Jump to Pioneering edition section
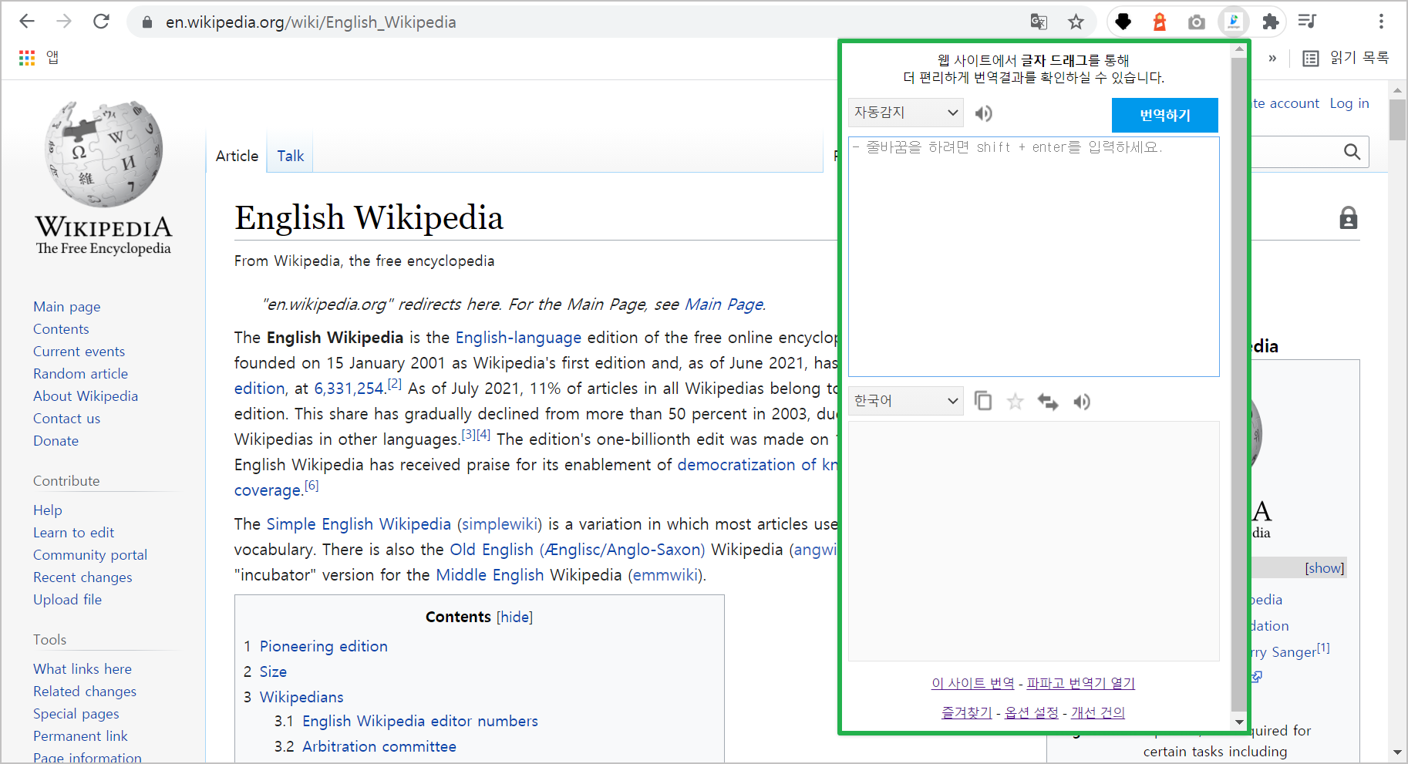 323,646
